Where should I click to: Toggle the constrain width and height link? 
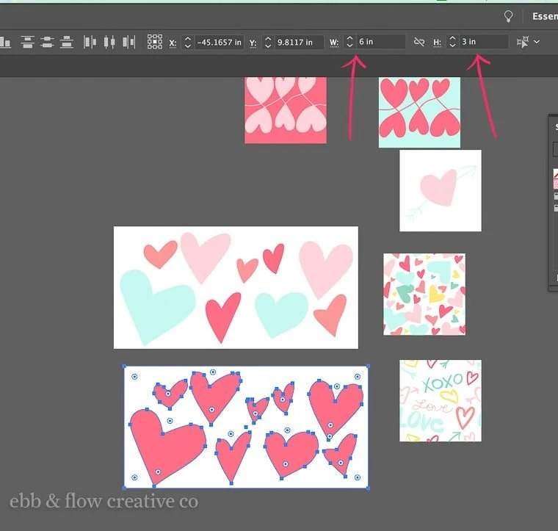click(419, 42)
